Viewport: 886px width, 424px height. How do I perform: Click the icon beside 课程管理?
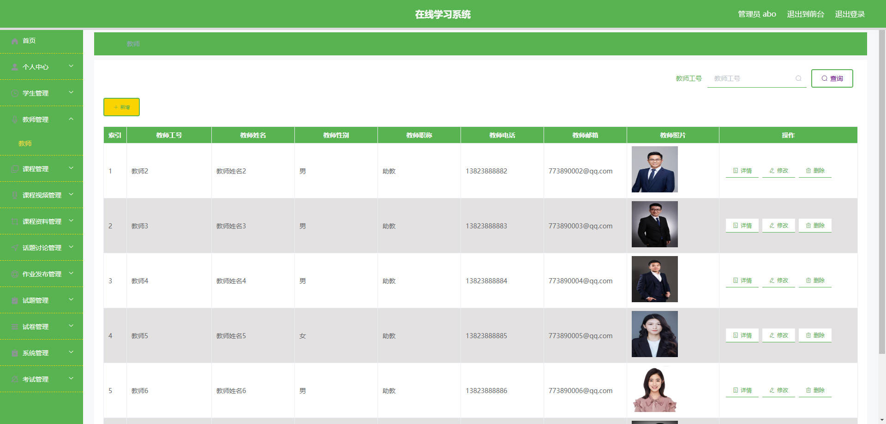tap(15, 169)
